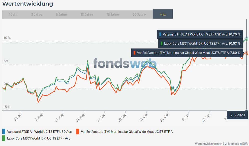Choose the 5 Jahre period tab
The width and height of the screenshot is (249, 146).
61,14
